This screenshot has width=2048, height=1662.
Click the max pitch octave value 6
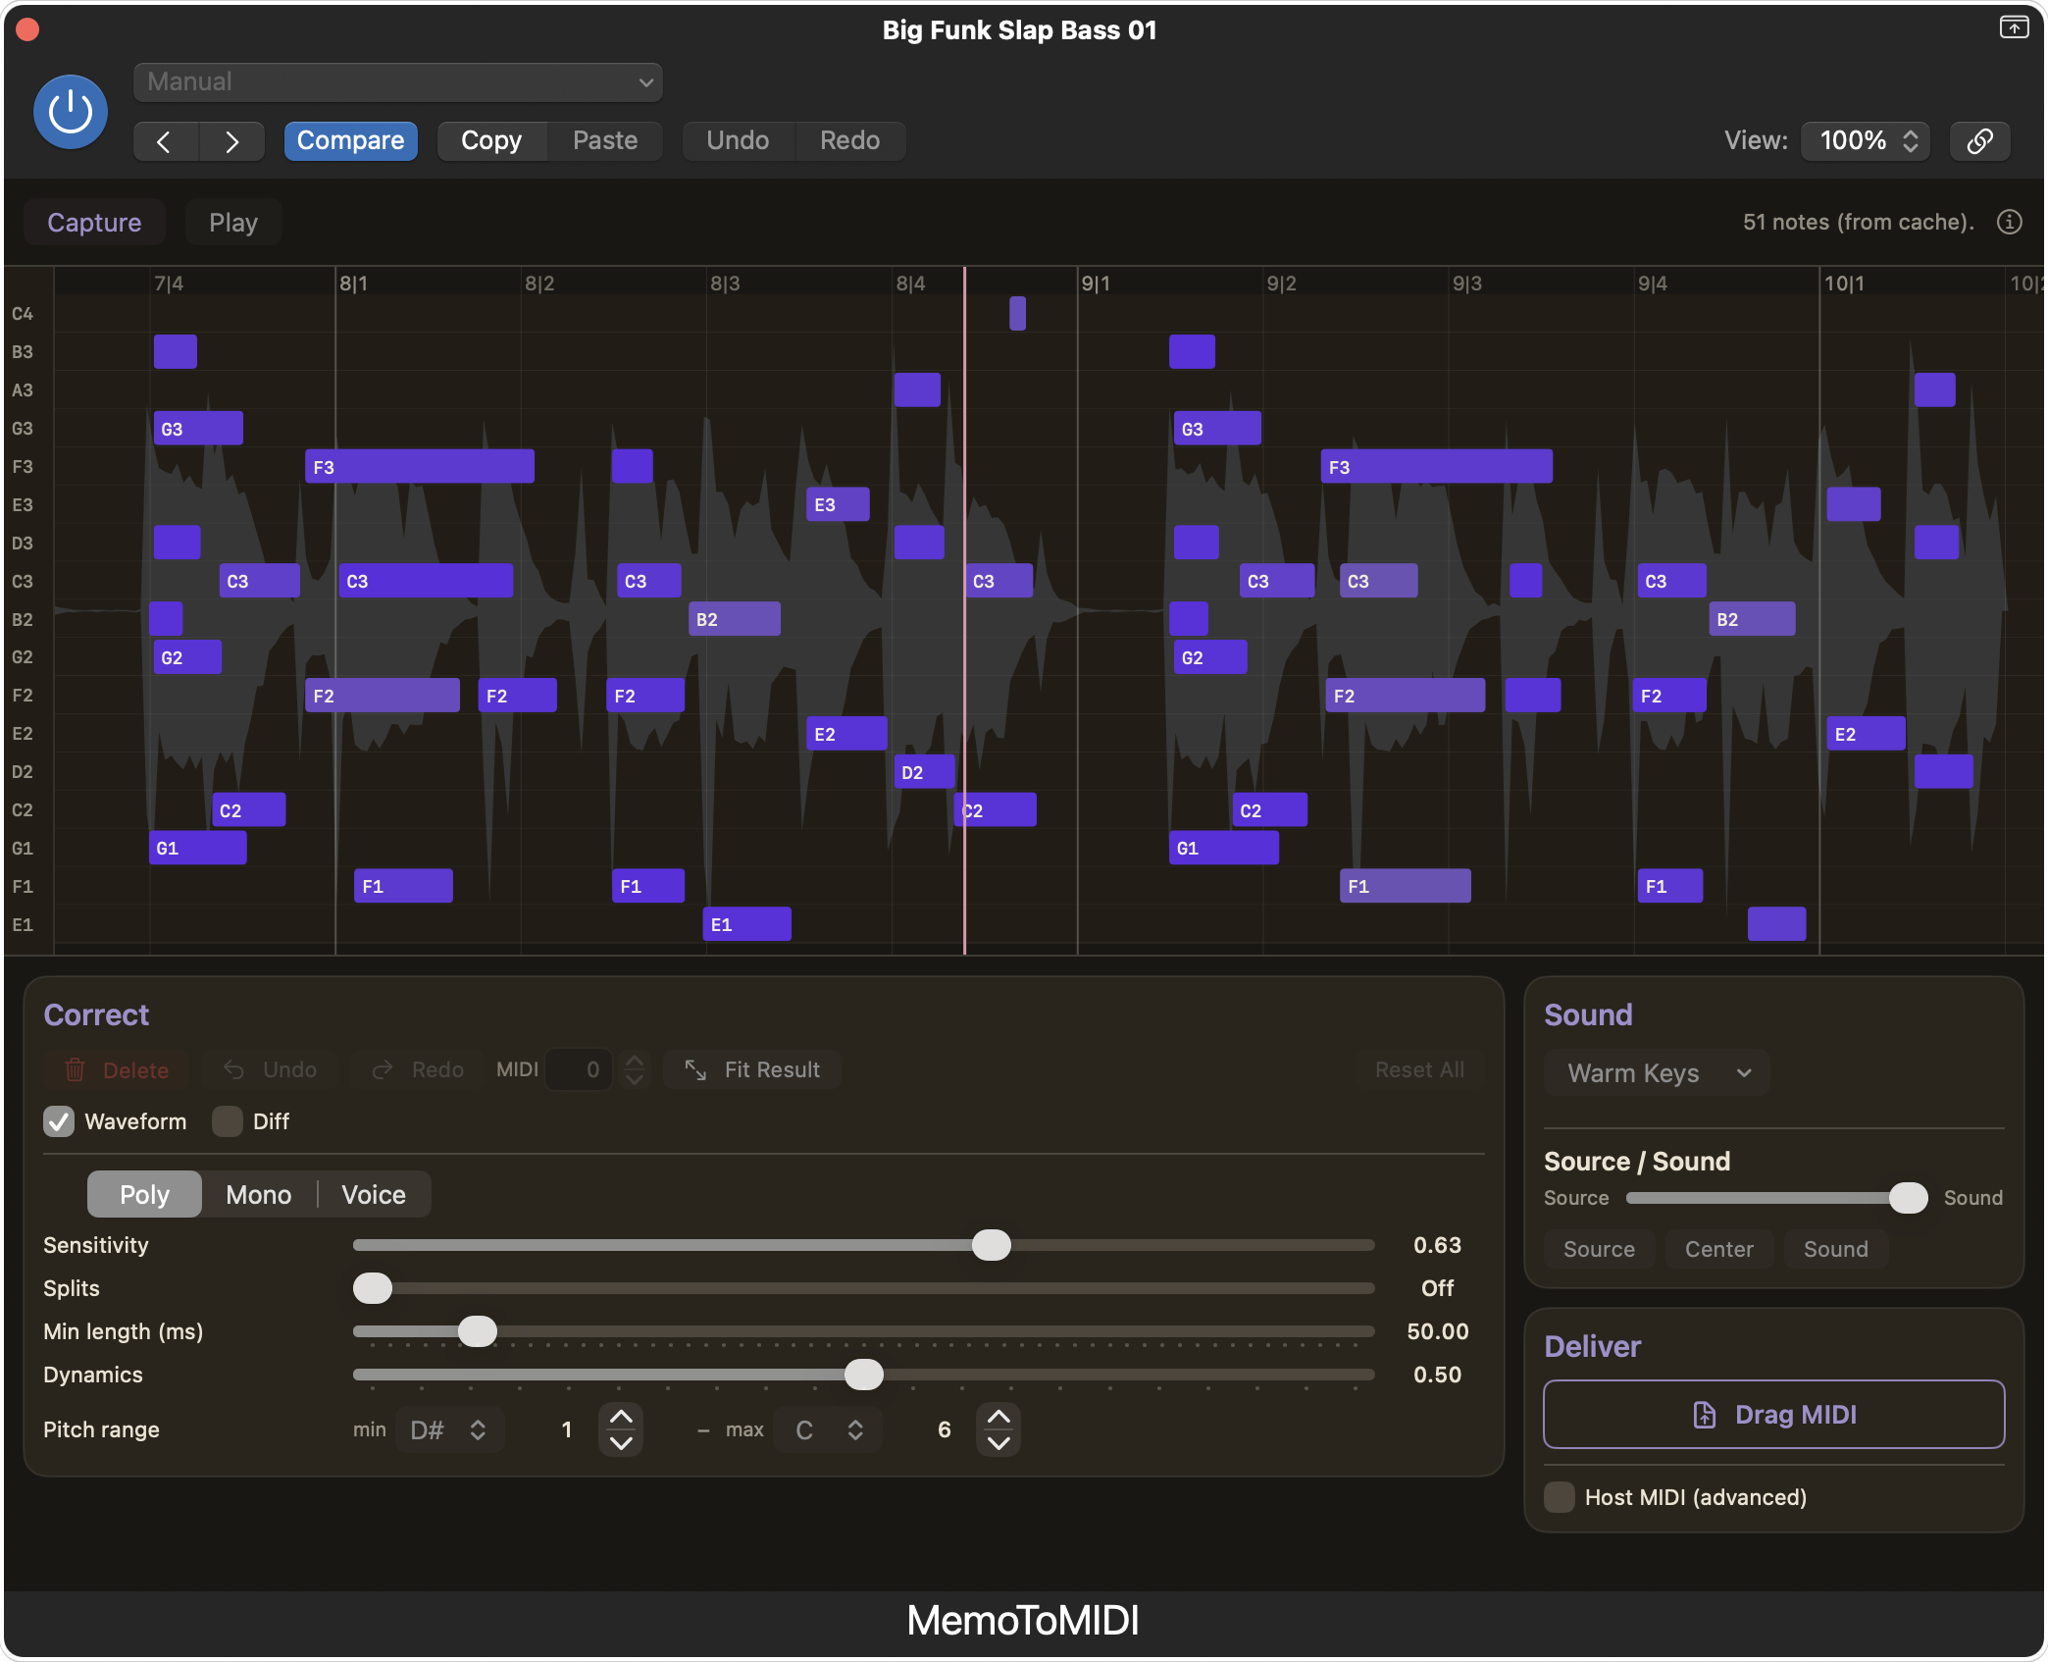click(x=945, y=1429)
